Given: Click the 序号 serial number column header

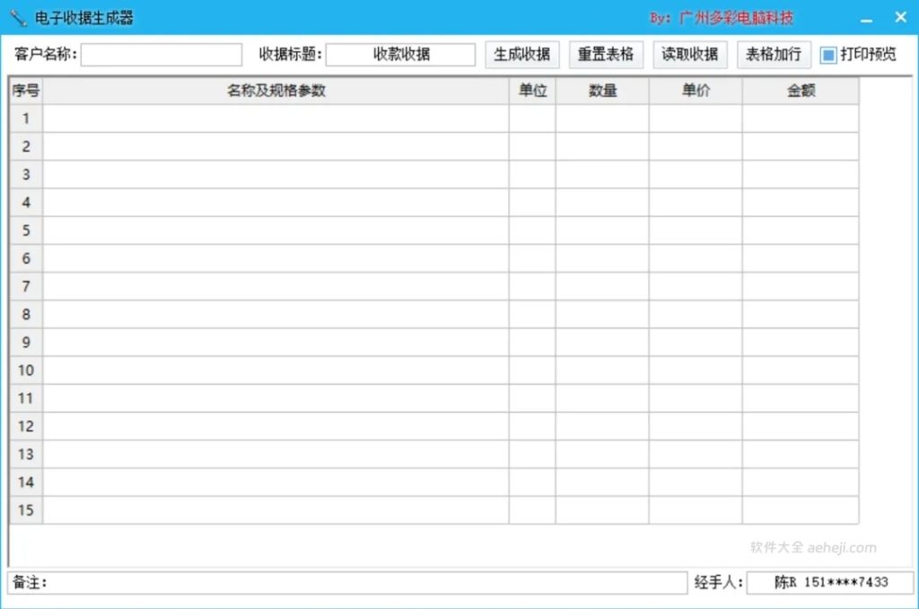Looking at the screenshot, I should click(25, 90).
